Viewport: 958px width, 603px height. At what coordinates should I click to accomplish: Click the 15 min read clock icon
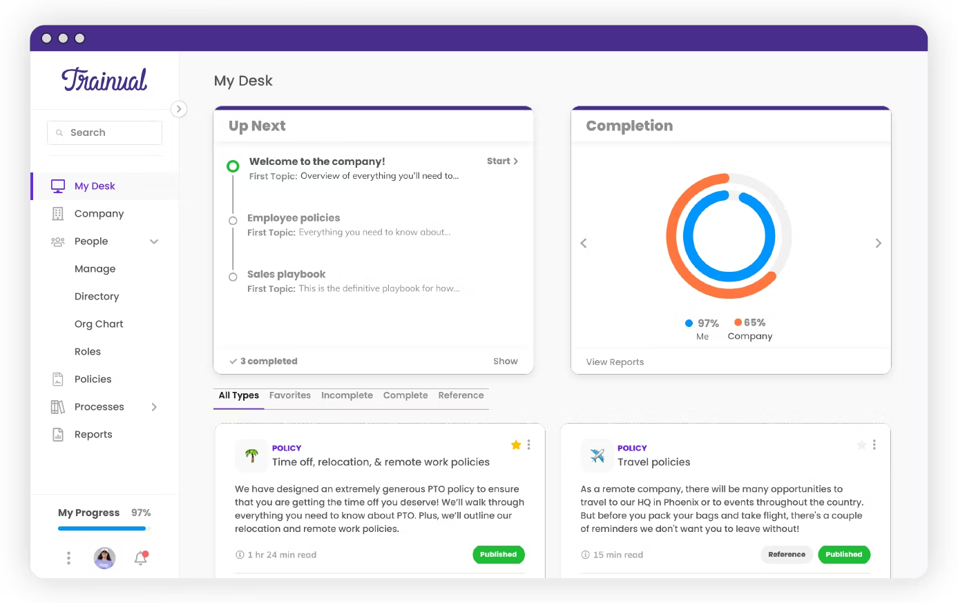click(x=585, y=555)
